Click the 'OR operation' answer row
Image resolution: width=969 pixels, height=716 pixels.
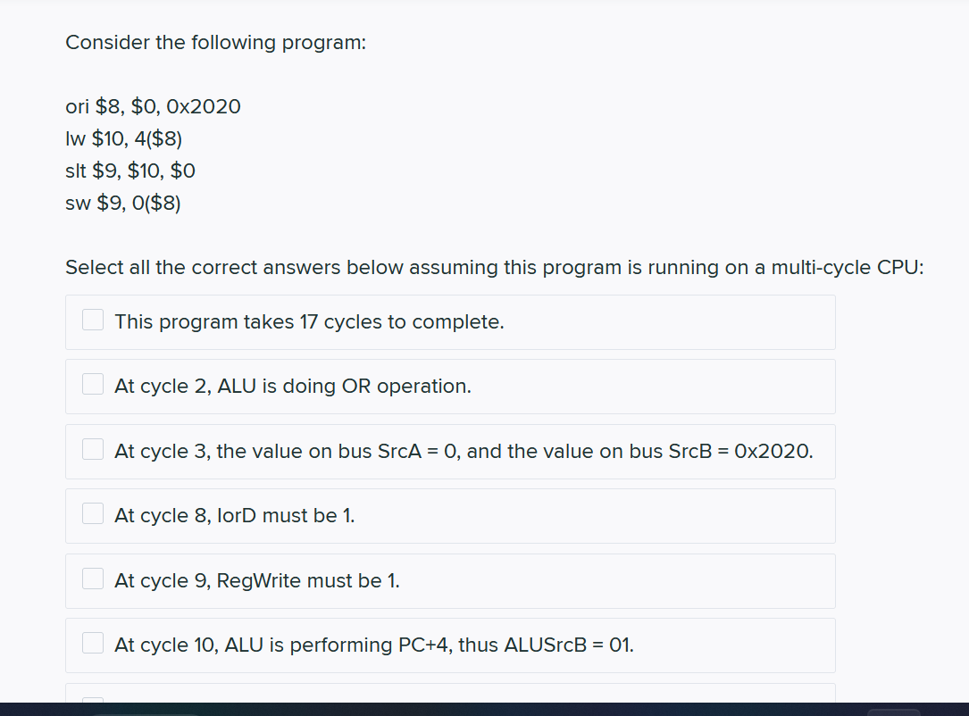click(x=449, y=386)
